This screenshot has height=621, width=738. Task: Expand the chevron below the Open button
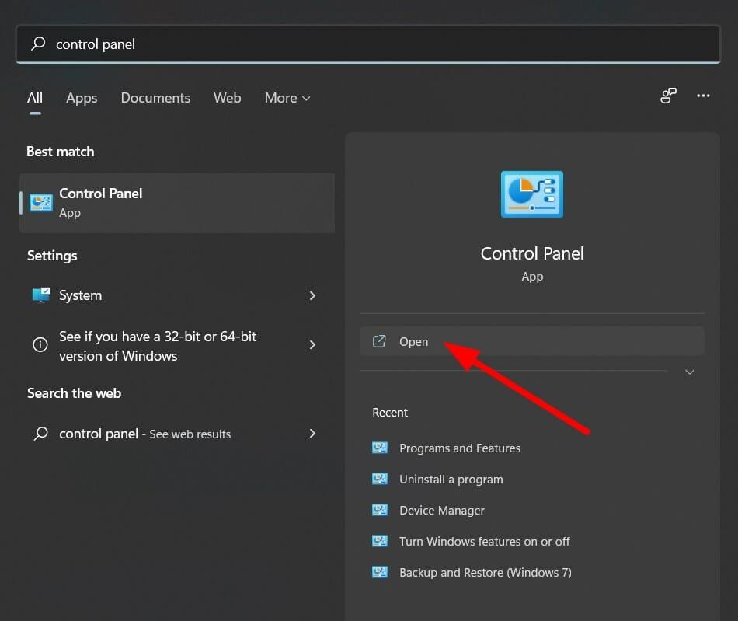[x=689, y=372]
